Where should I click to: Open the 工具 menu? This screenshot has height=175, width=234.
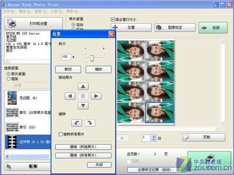click(x=56, y=11)
